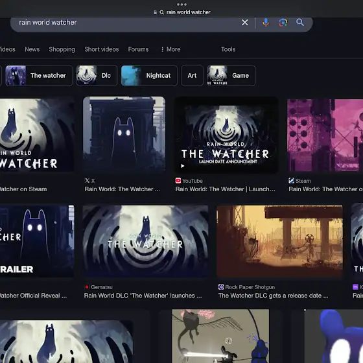Apply the Art filter chip
Viewport: 363px width, 363px height.
(192, 75)
